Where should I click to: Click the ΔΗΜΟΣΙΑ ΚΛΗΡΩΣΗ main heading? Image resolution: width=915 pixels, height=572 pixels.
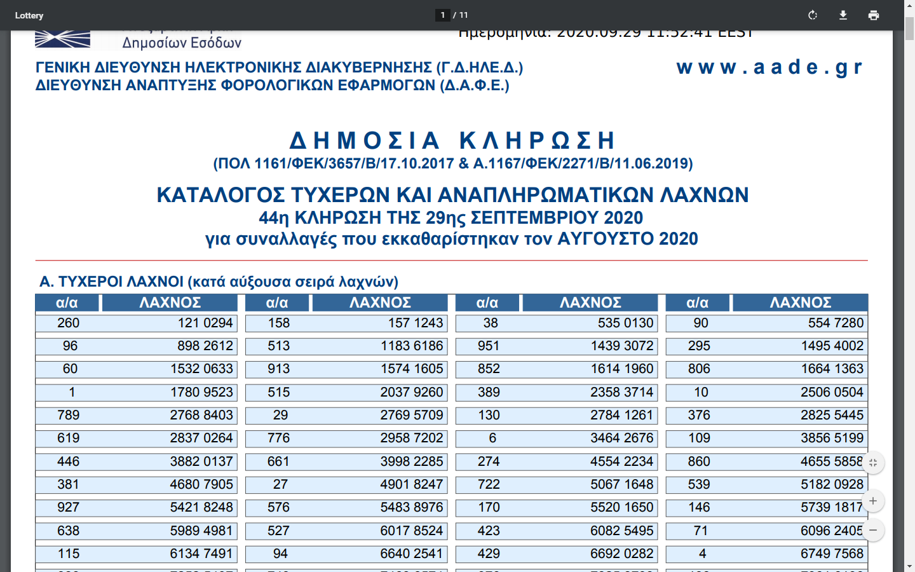click(452, 140)
